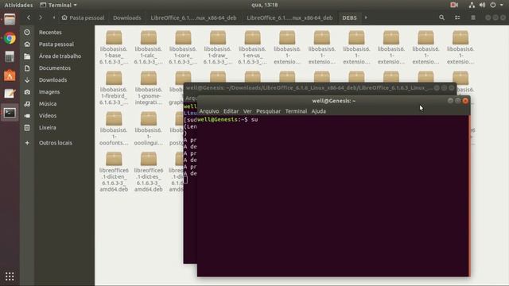The height and width of the screenshot is (286, 509).
Task: Click Atividades in the top bar
Action: tap(18, 5)
